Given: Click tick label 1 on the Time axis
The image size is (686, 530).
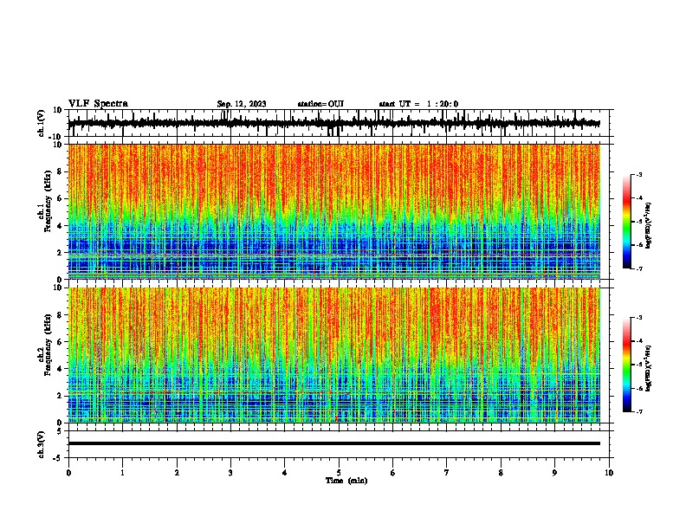Looking at the screenshot, I should point(123,473).
